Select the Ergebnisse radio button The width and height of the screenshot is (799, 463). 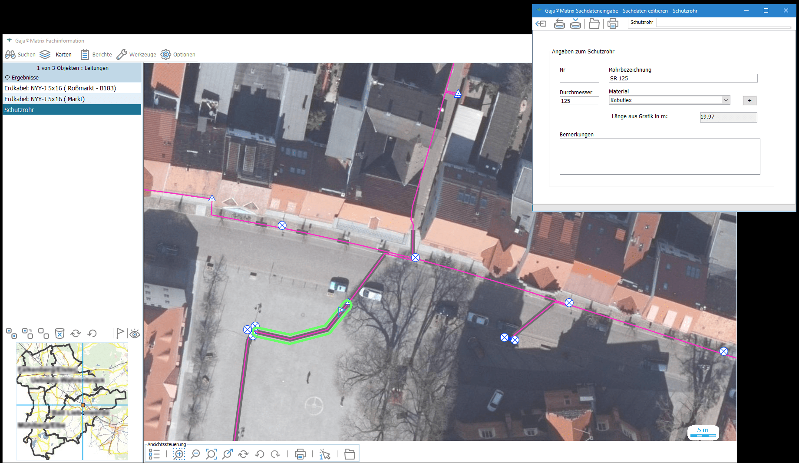pyautogui.click(x=7, y=78)
